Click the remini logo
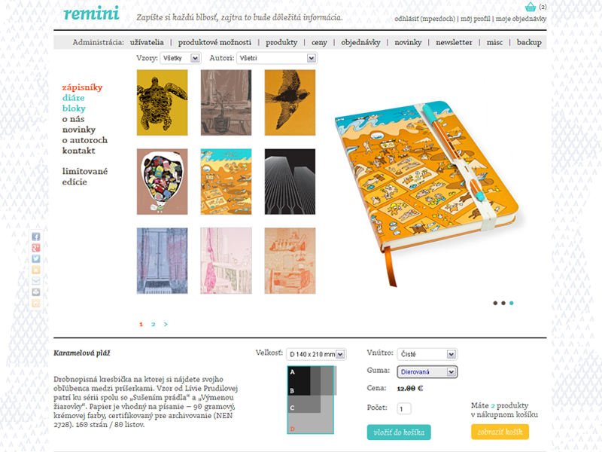This screenshot has height=452, width=602. click(91, 13)
